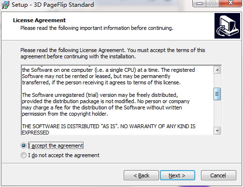
Task: Click the "License Agreement" heading text
Action: (x=40, y=20)
